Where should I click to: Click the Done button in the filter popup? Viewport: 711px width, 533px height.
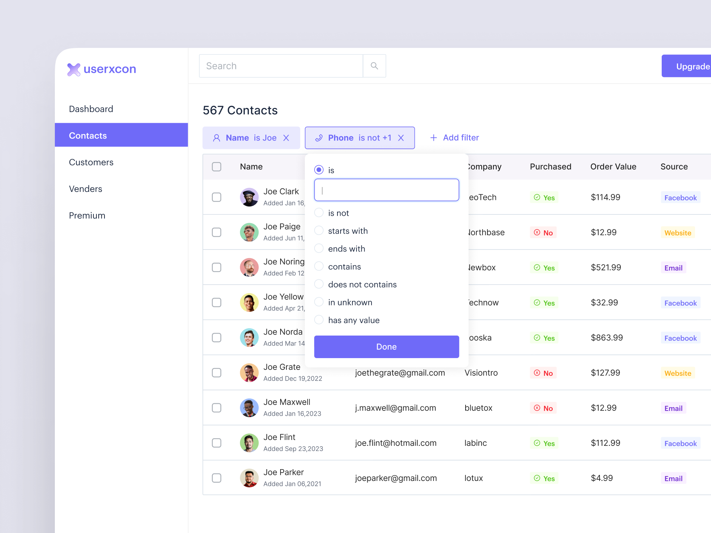pos(386,346)
